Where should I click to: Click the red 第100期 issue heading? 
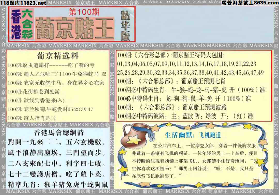coord(84,12)
